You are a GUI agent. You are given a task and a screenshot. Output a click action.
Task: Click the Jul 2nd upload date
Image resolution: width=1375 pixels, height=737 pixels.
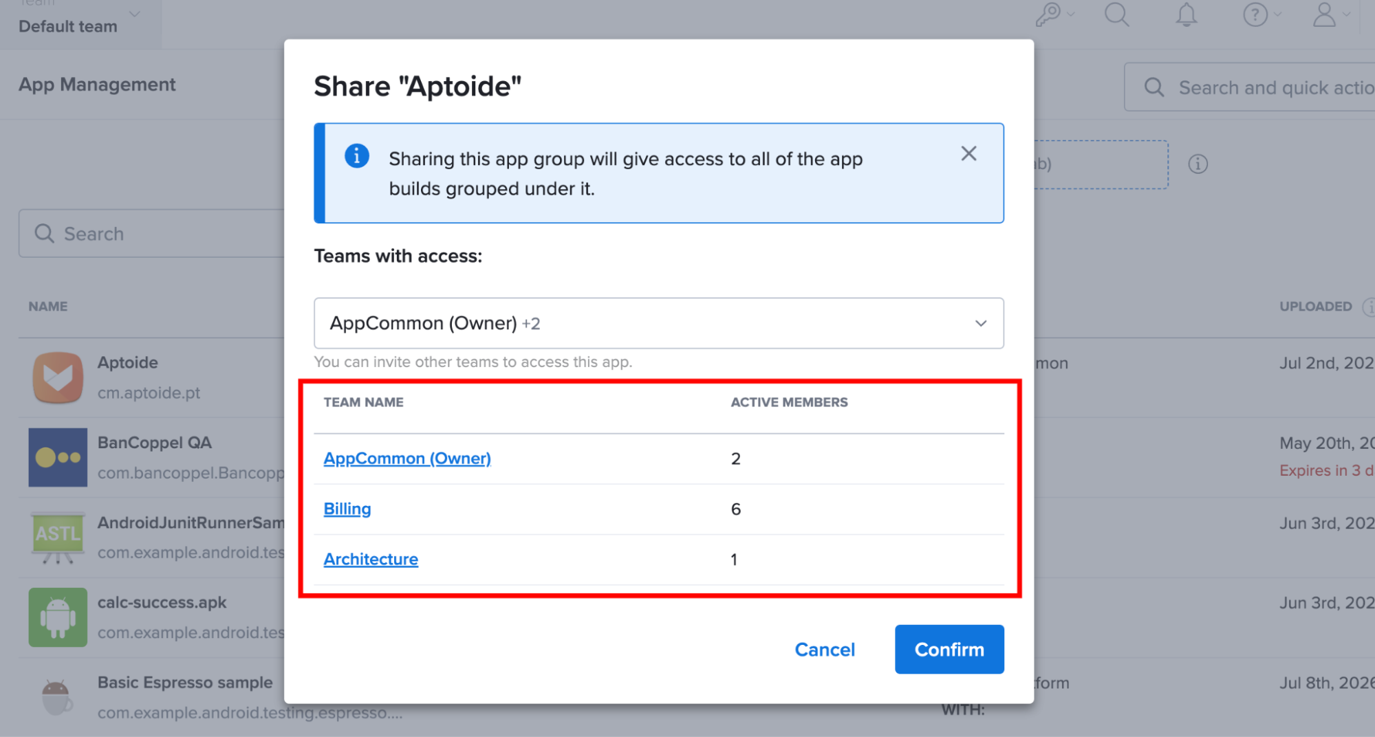pyautogui.click(x=1327, y=363)
